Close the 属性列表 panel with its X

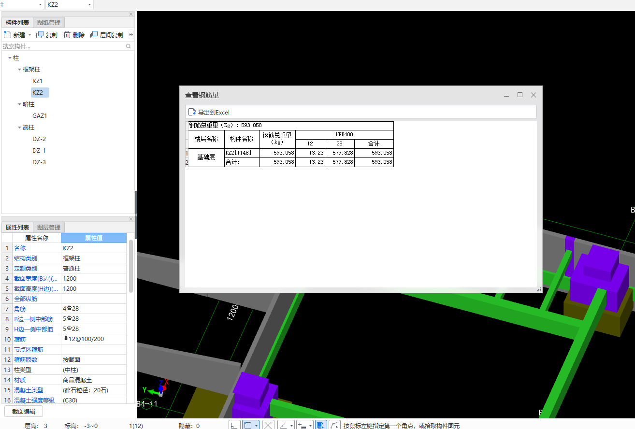131,219
